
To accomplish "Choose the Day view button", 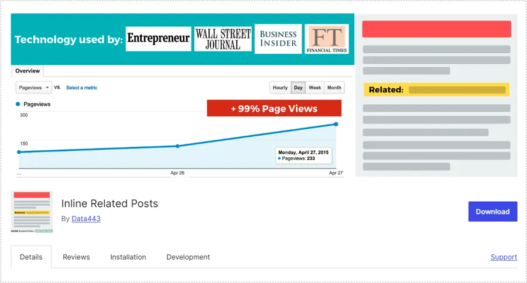I will point(298,88).
